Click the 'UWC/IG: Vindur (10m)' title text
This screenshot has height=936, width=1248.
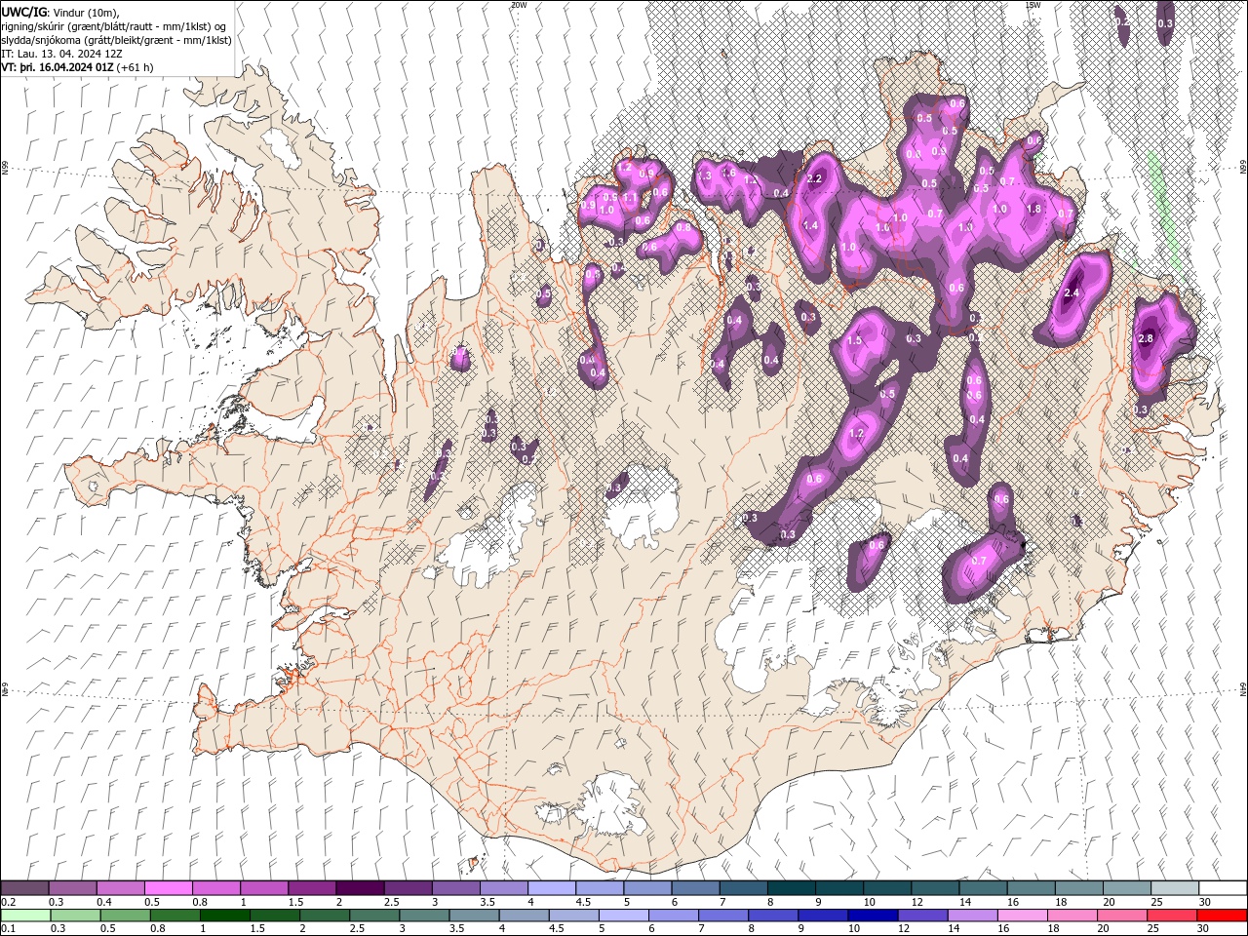(x=59, y=12)
